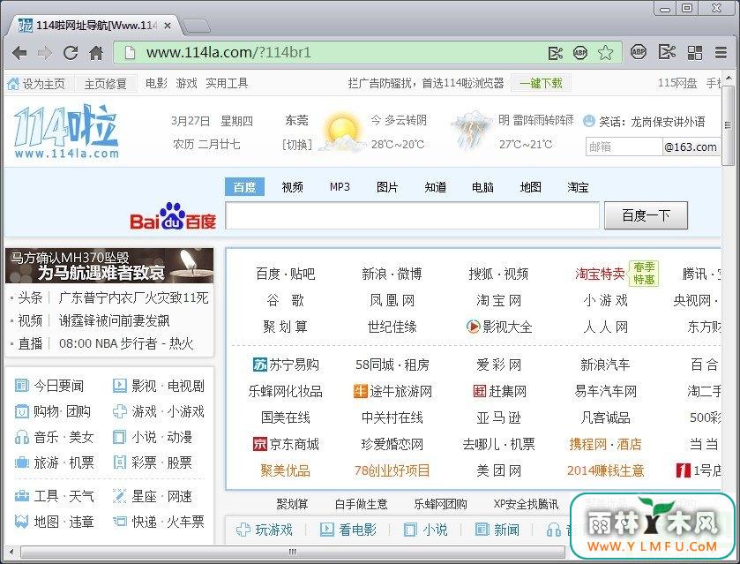Open the 影视·电视剧 category
740x564 pixels.
159,386
